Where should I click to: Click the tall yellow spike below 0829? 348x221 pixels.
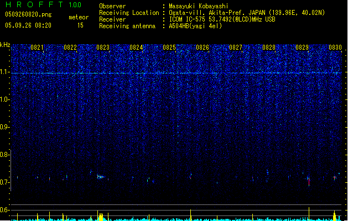(309, 214)
